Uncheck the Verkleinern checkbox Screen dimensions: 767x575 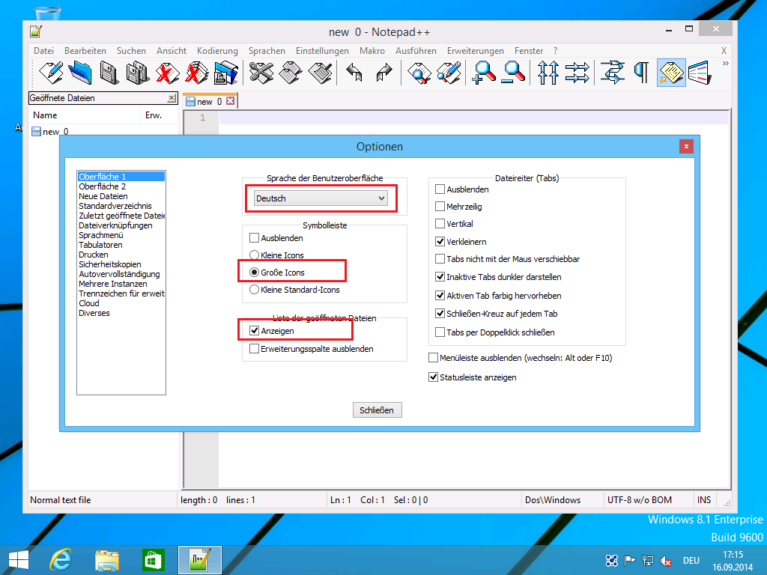click(440, 242)
